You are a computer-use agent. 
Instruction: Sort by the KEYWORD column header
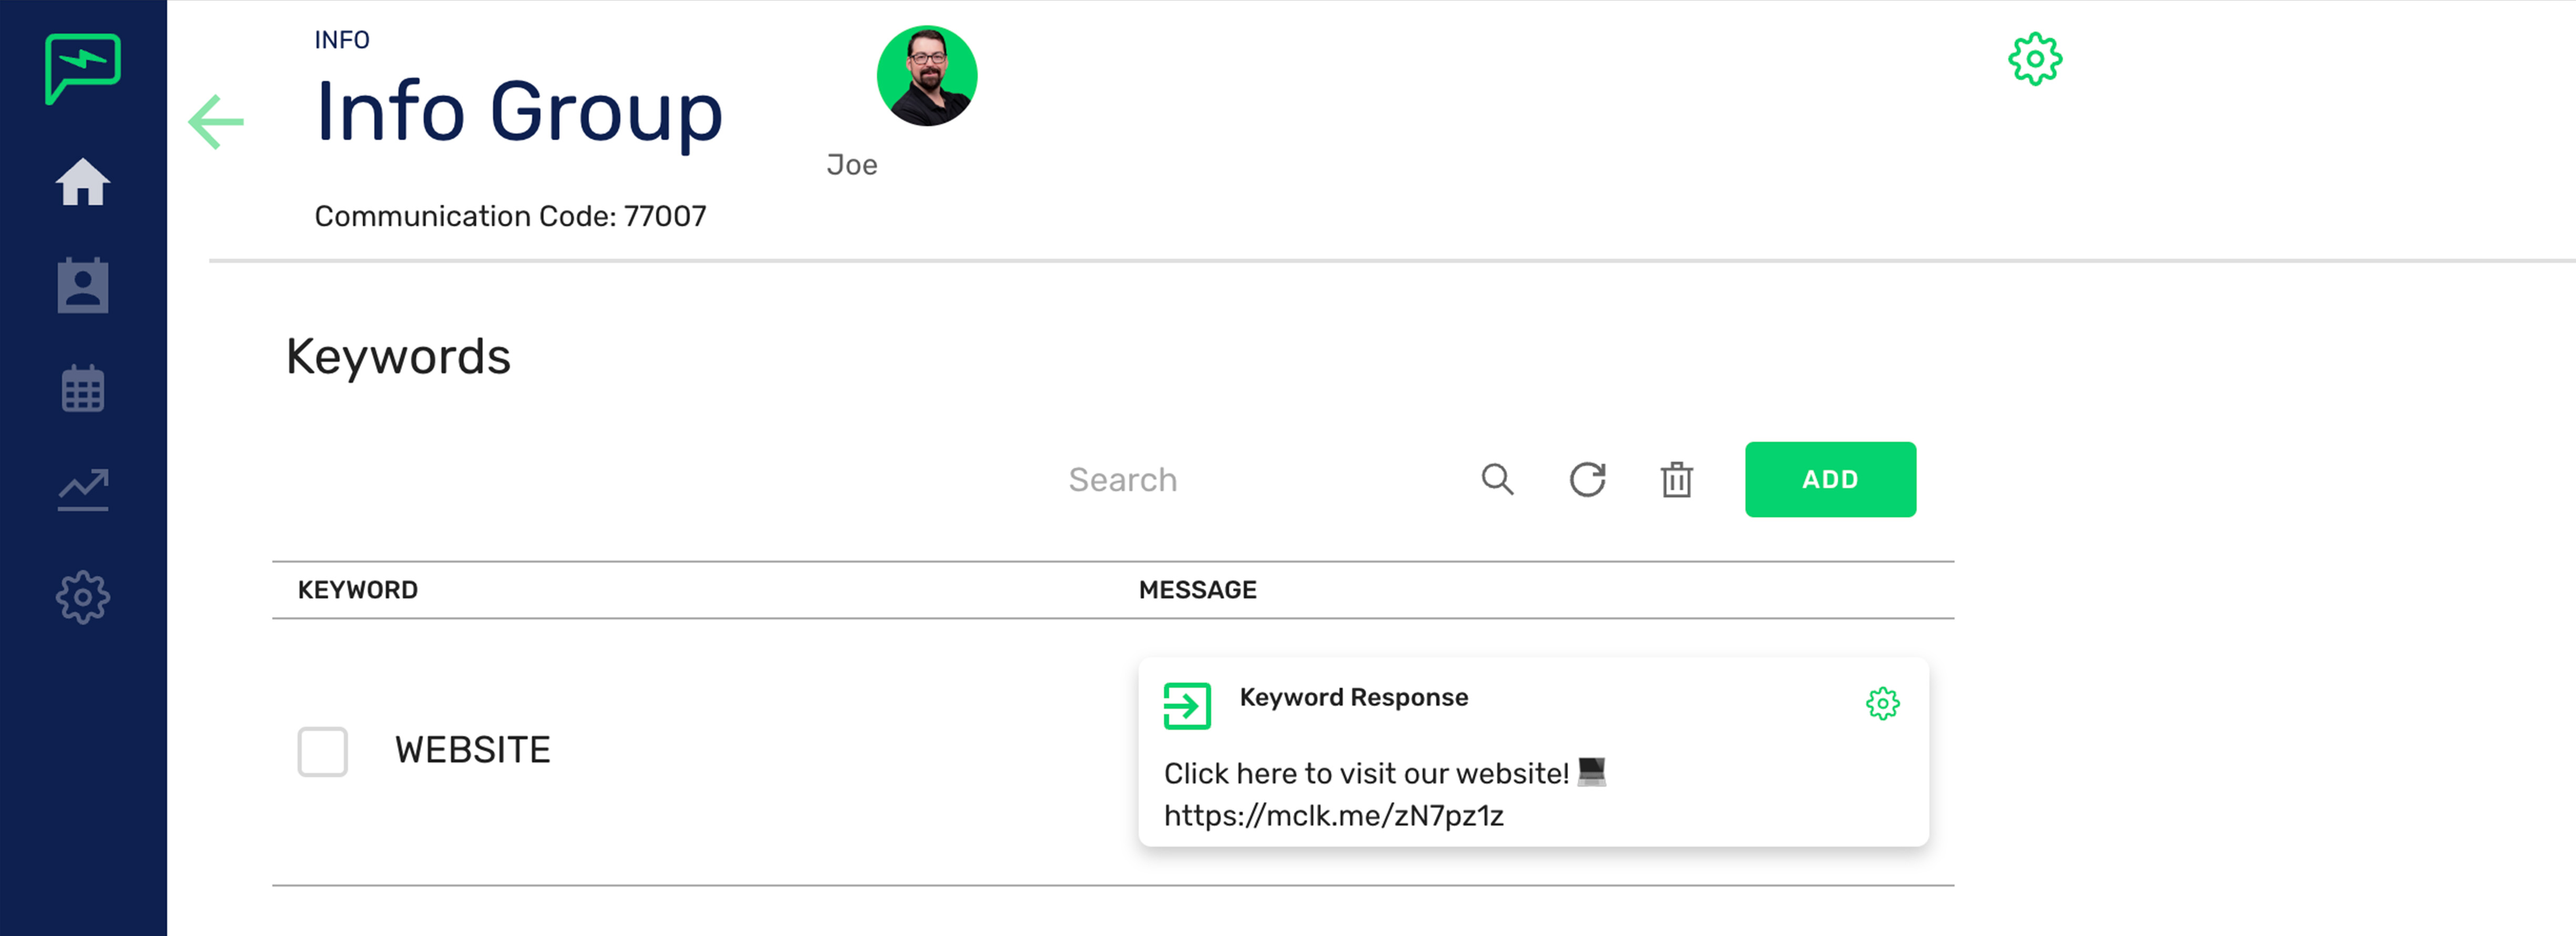(x=358, y=589)
